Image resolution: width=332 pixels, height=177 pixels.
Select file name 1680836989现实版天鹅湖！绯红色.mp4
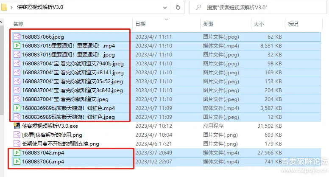(69, 108)
